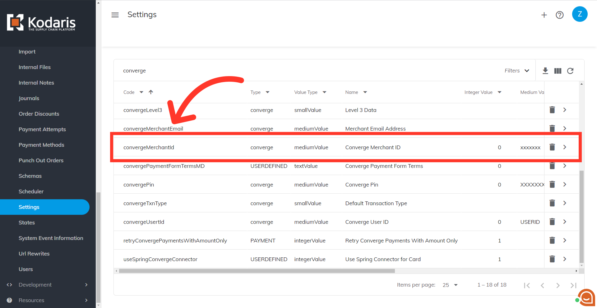Image resolution: width=597 pixels, height=308 pixels.
Task: Expand the Filters dropdown
Action: (517, 71)
